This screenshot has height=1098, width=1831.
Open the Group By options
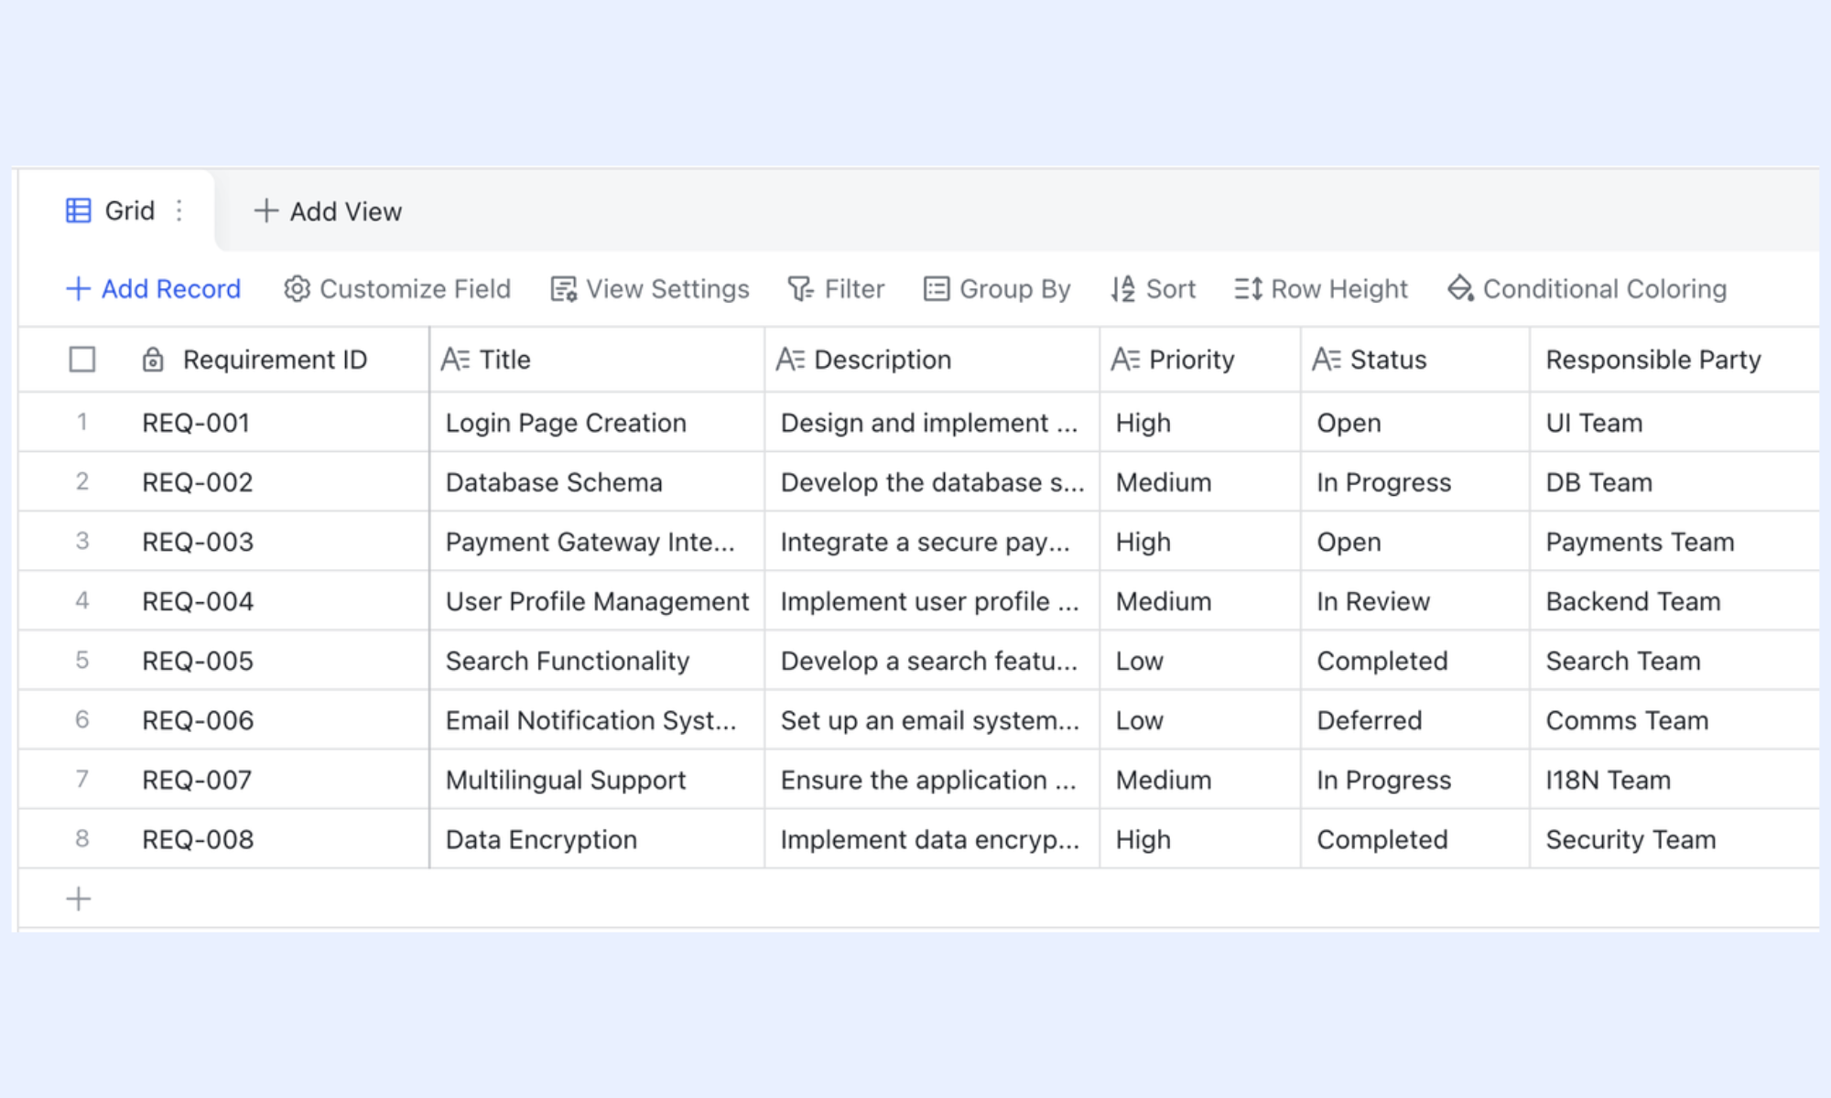997,289
